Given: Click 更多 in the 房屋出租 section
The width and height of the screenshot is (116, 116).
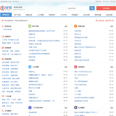Looking at the screenshot, I should pyautogui.click(x=112, y=26).
